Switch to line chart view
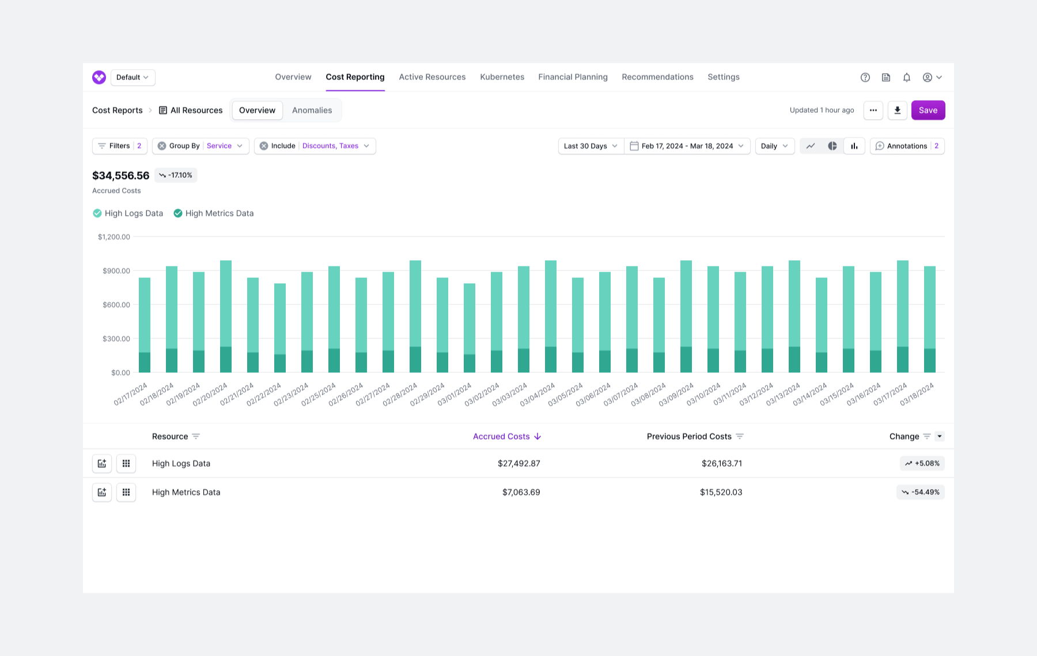The height and width of the screenshot is (656, 1037). pos(811,146)
